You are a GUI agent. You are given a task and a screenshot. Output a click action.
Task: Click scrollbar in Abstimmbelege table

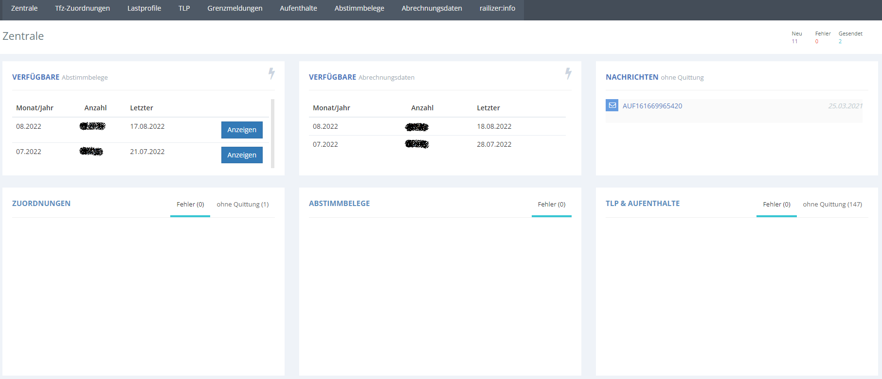click(x=272, y=134)
